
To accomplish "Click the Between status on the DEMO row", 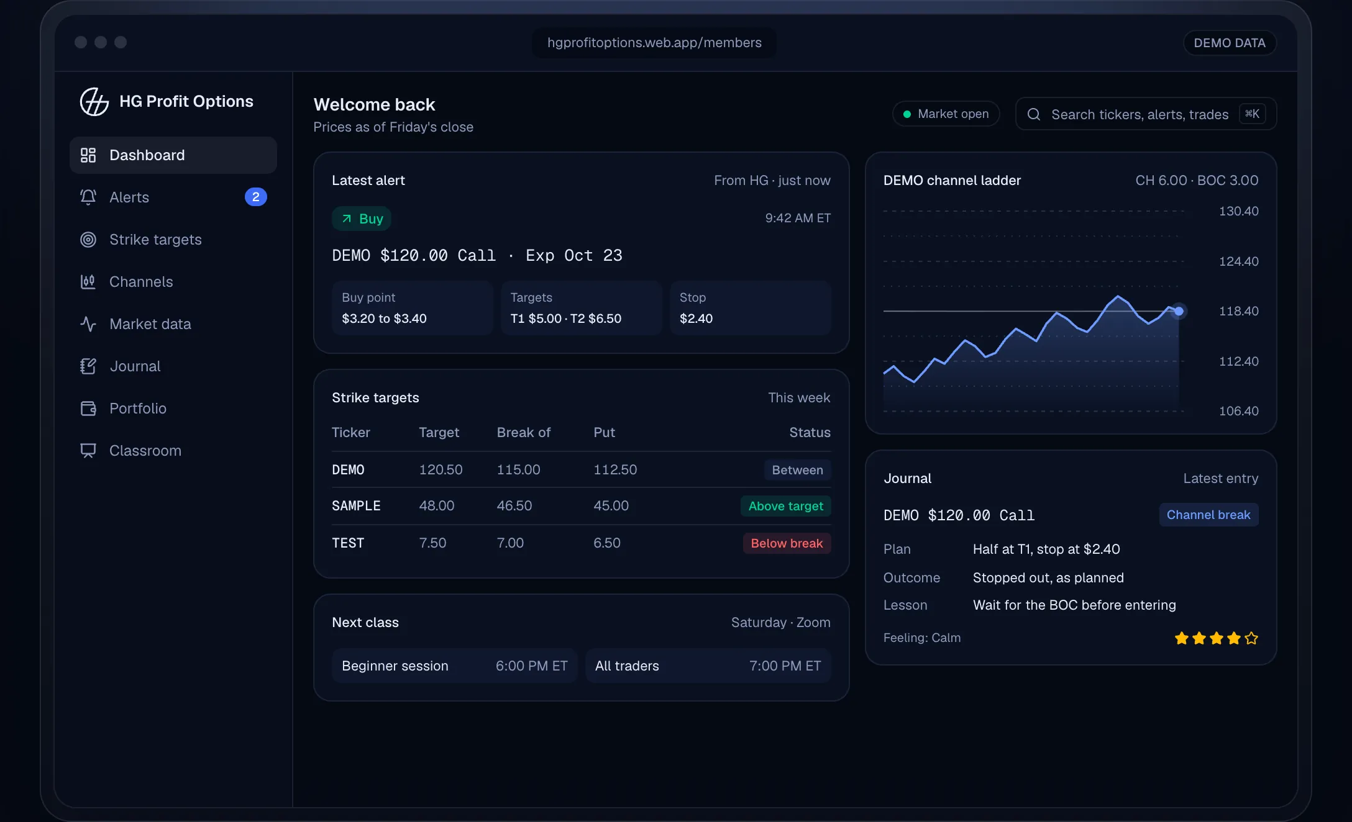I will tap(797, 470).
